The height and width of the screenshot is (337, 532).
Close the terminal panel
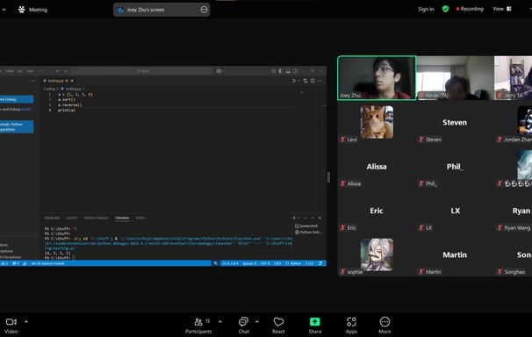pos(320,218)
